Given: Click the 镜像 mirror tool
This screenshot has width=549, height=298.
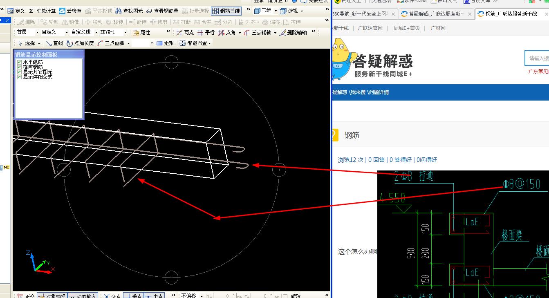Looking at the screenshot, I should (70, 22).
